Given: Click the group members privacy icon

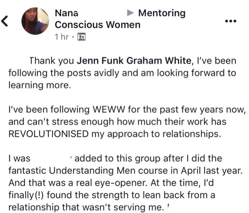Looking at the screenshot, I should pyautogui.click(x=81, y=37).
